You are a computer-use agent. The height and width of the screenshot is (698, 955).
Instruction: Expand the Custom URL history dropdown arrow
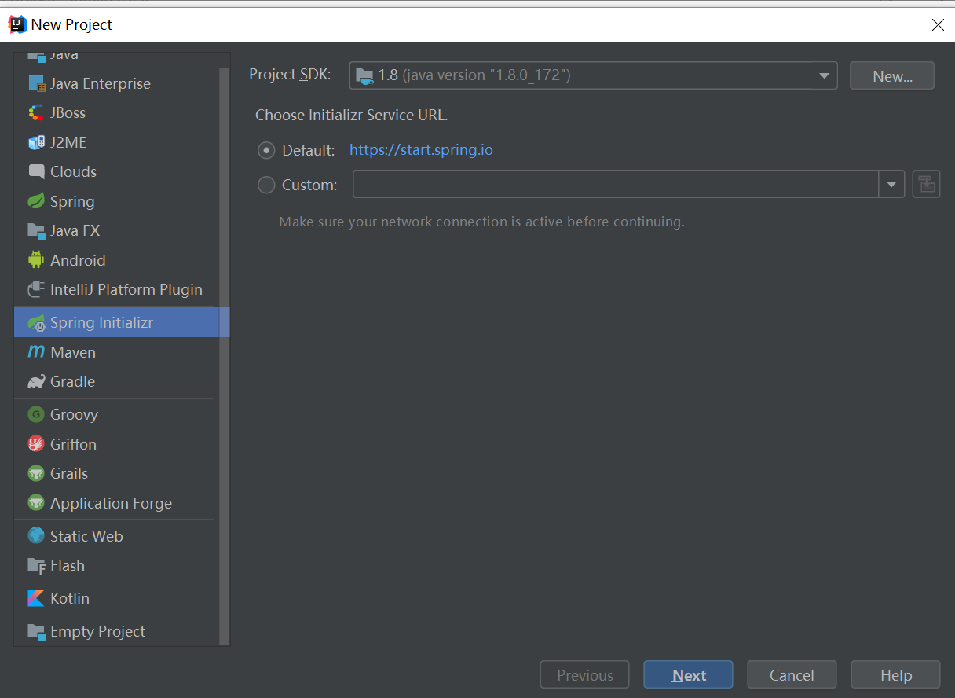[891, 185]
